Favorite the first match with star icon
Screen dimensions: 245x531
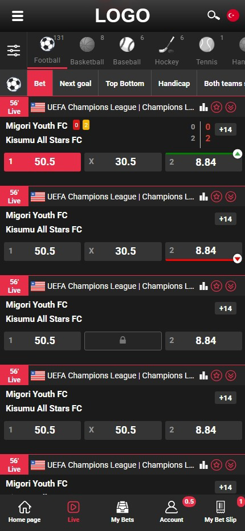(217, 107)
